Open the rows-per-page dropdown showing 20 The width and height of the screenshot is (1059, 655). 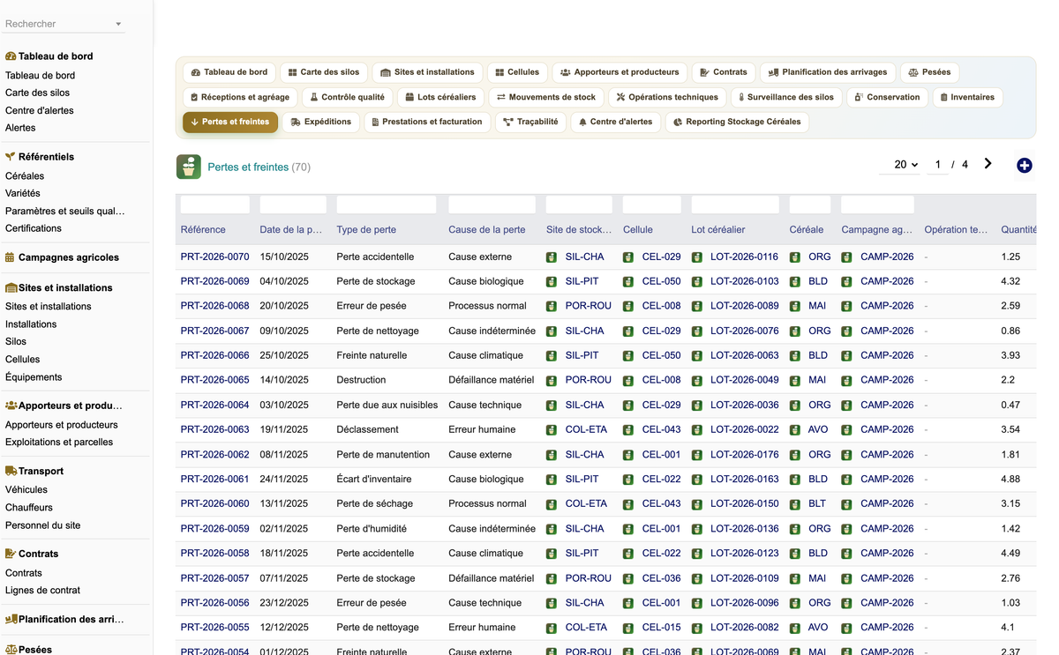[901, 165]
